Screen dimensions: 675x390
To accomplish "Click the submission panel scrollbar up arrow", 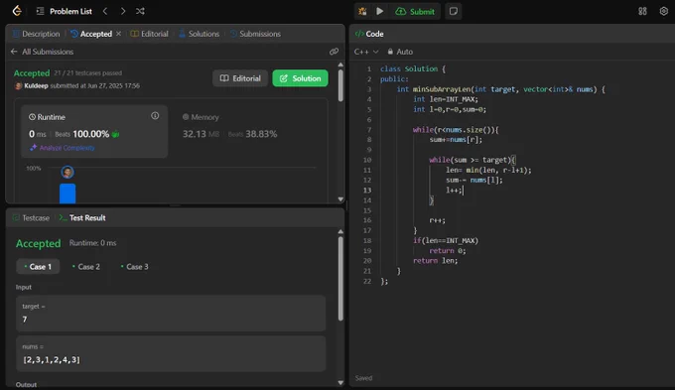I will click(x=340, y=65).
